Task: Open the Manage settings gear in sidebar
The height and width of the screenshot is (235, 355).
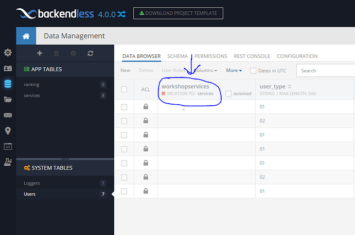Action: 8,52
